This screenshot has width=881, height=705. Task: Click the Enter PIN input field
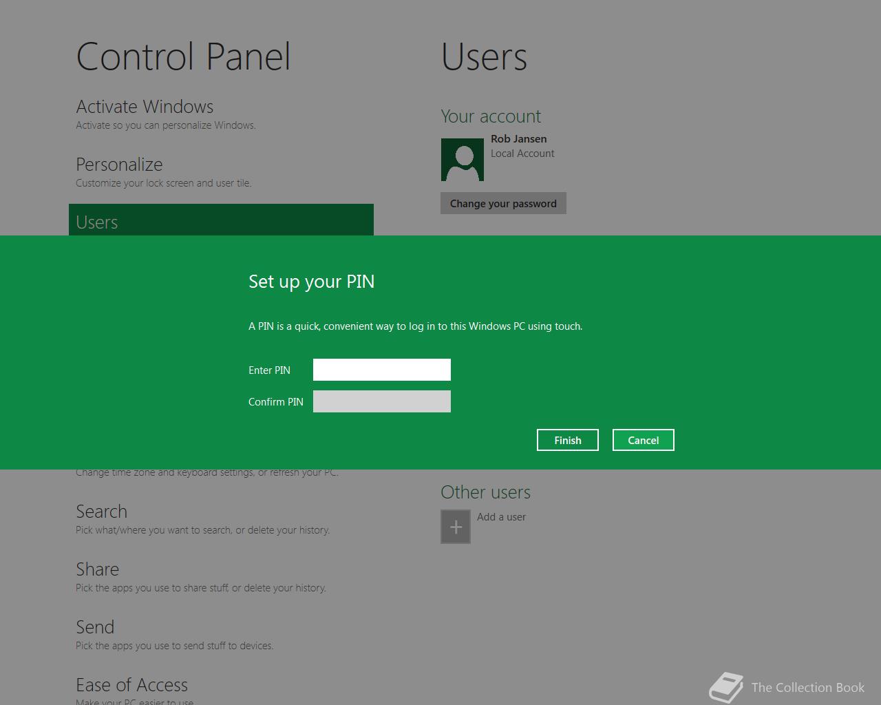coord(382,370)
